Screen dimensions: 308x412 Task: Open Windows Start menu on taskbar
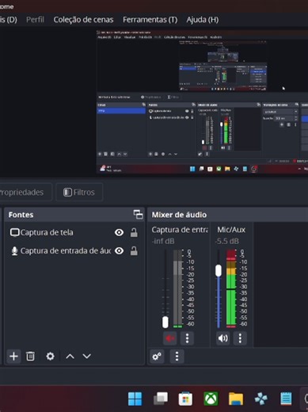click(135, 399)
